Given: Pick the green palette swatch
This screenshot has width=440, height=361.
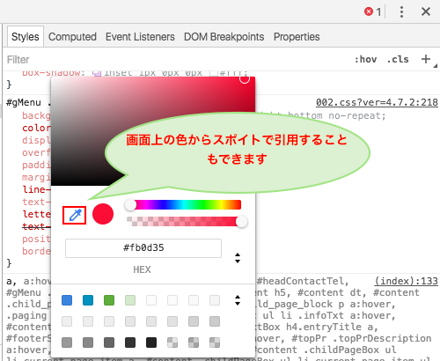Looking at the screenshot, I should pyautogui.click(x=109, y=300).
